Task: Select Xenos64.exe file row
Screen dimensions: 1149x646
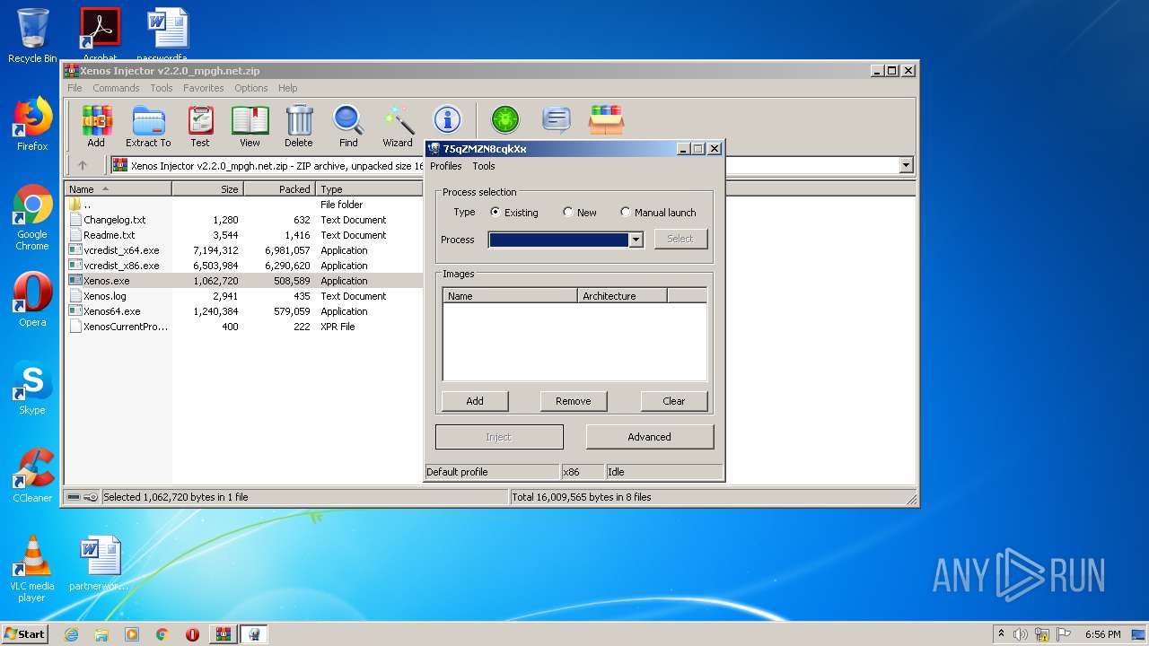Action: pos(243,311)
